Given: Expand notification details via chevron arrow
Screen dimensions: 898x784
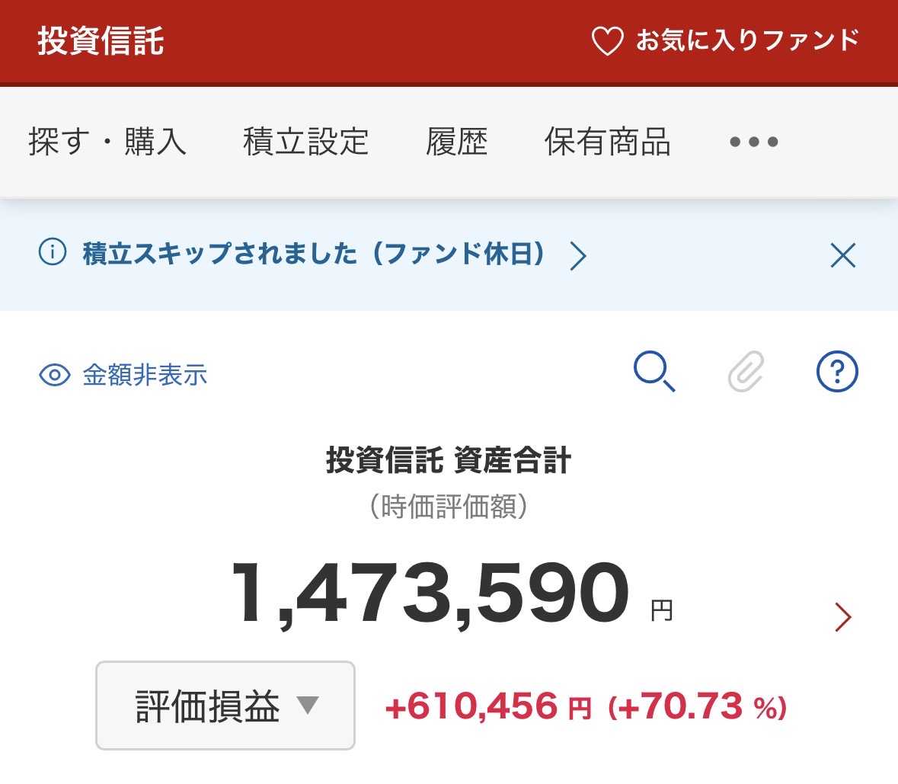Looking at the screenshot, I should (578, 255).
